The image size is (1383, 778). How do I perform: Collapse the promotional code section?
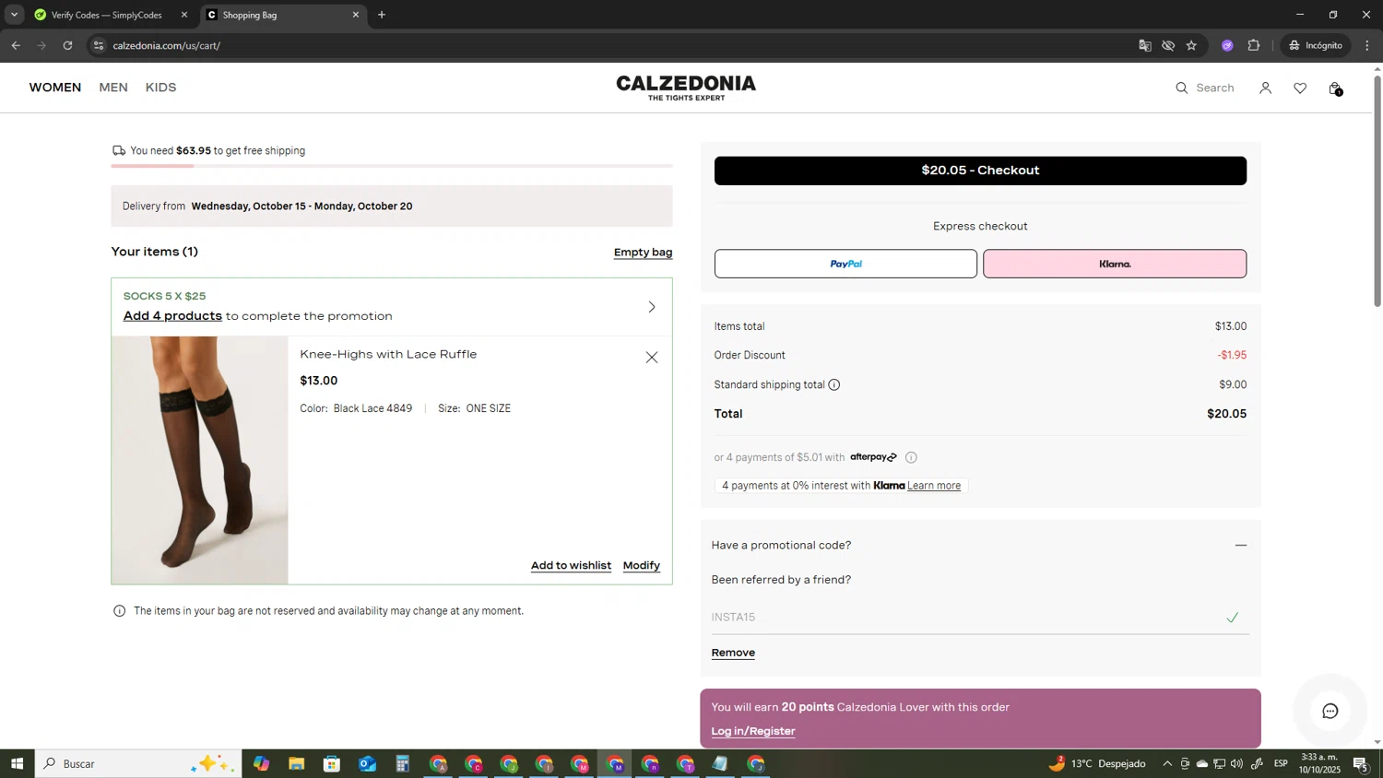tap(1241, 546)
